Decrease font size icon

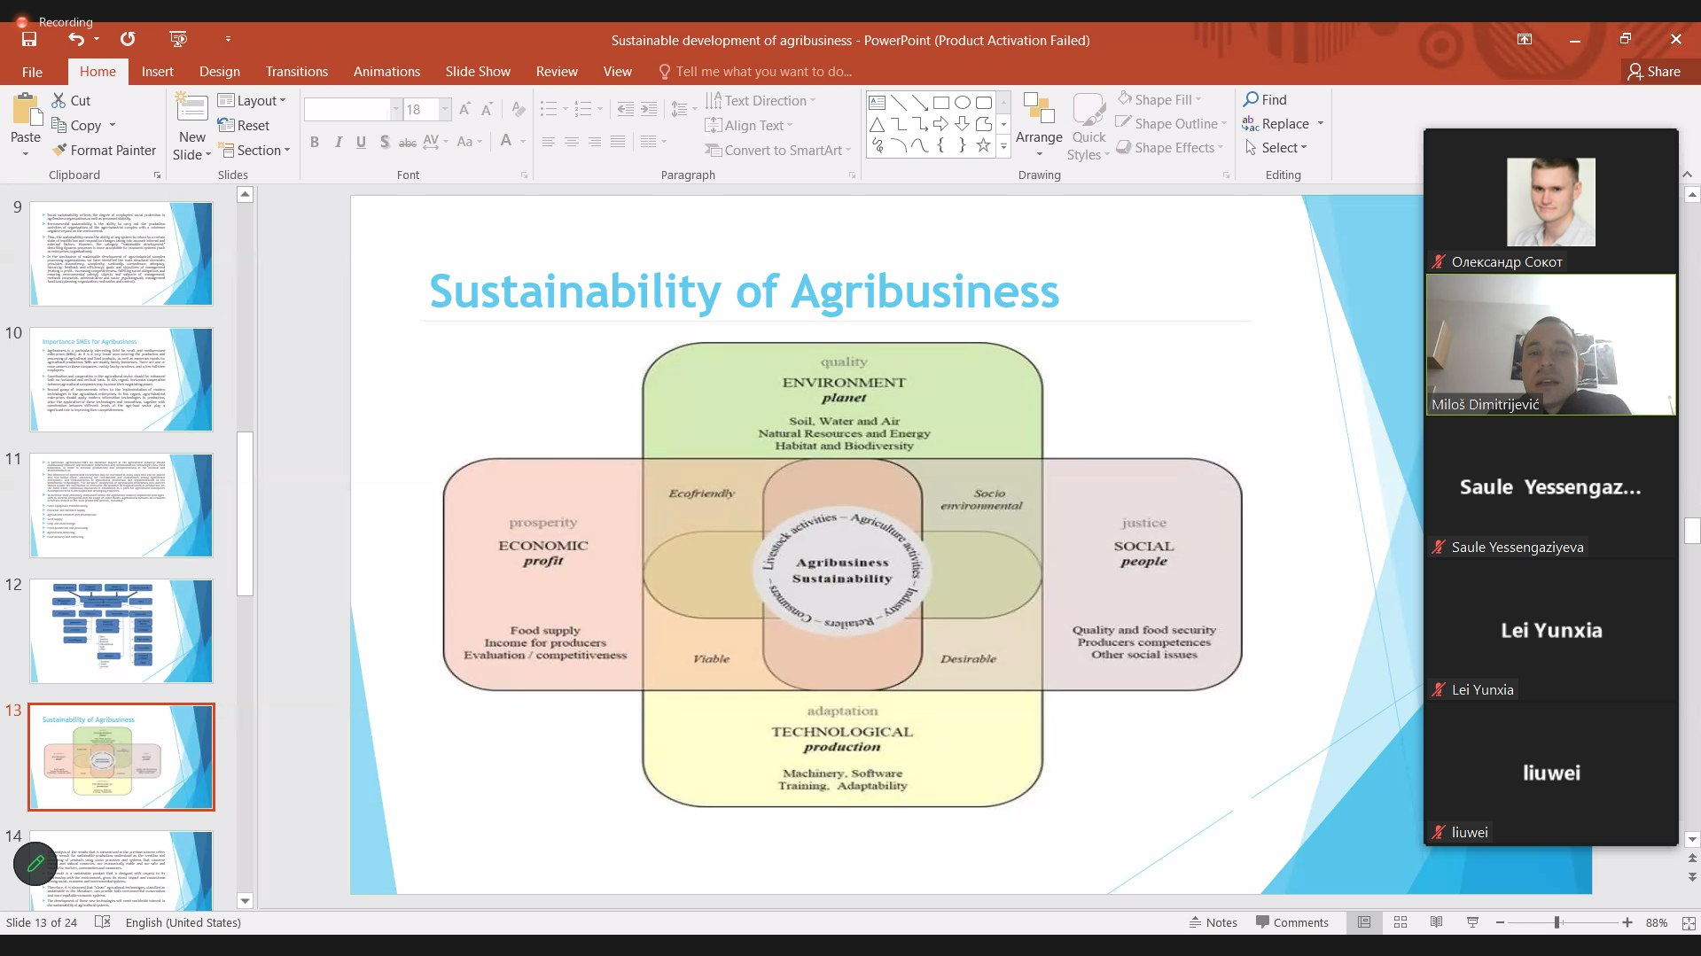click(487, 109)
